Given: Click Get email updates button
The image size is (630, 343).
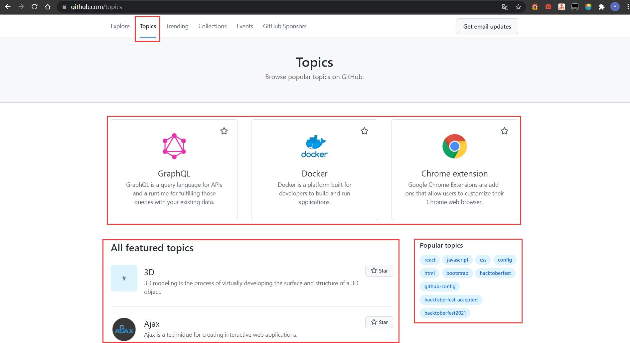Looking at the screenshot, I should click(487, 27).
